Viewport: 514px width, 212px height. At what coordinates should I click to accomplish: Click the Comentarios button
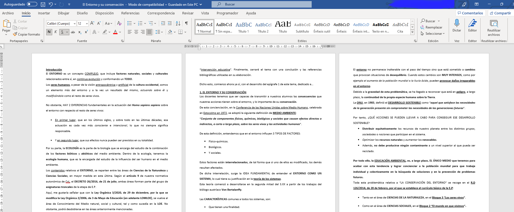[470, 13]
